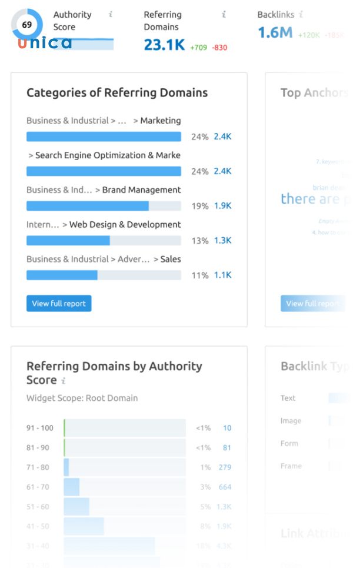Click the Sales category progress bar
This screenshot has height=568, width=353.
pyautogui.click(x=104, y=275)
